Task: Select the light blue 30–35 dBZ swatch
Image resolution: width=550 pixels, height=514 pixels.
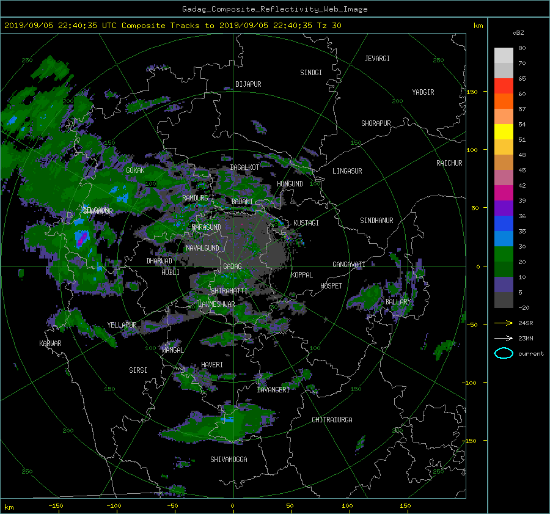Action: [504, 238]
